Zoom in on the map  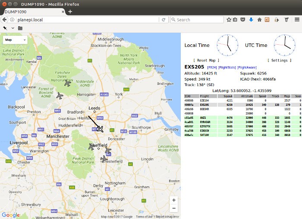(x=174, y=200)
